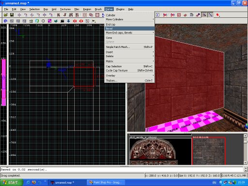
Task: Click the console pane stepper arrows
Action: 246,170
